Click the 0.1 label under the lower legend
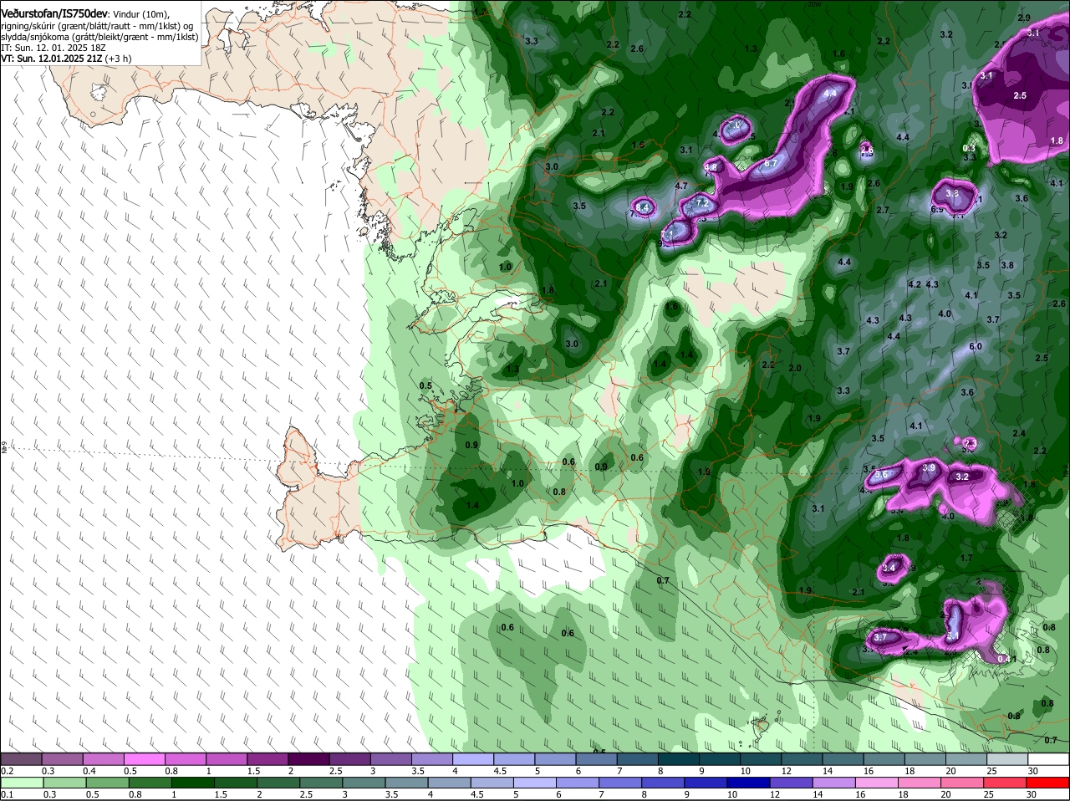The height and width of the screenshot is (801, 1070). coord(8,794)
